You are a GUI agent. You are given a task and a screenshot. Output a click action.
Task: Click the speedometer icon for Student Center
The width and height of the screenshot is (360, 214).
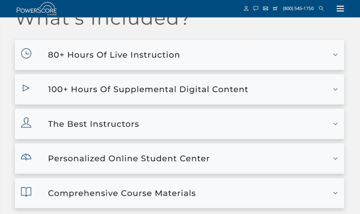pos(26,157)
